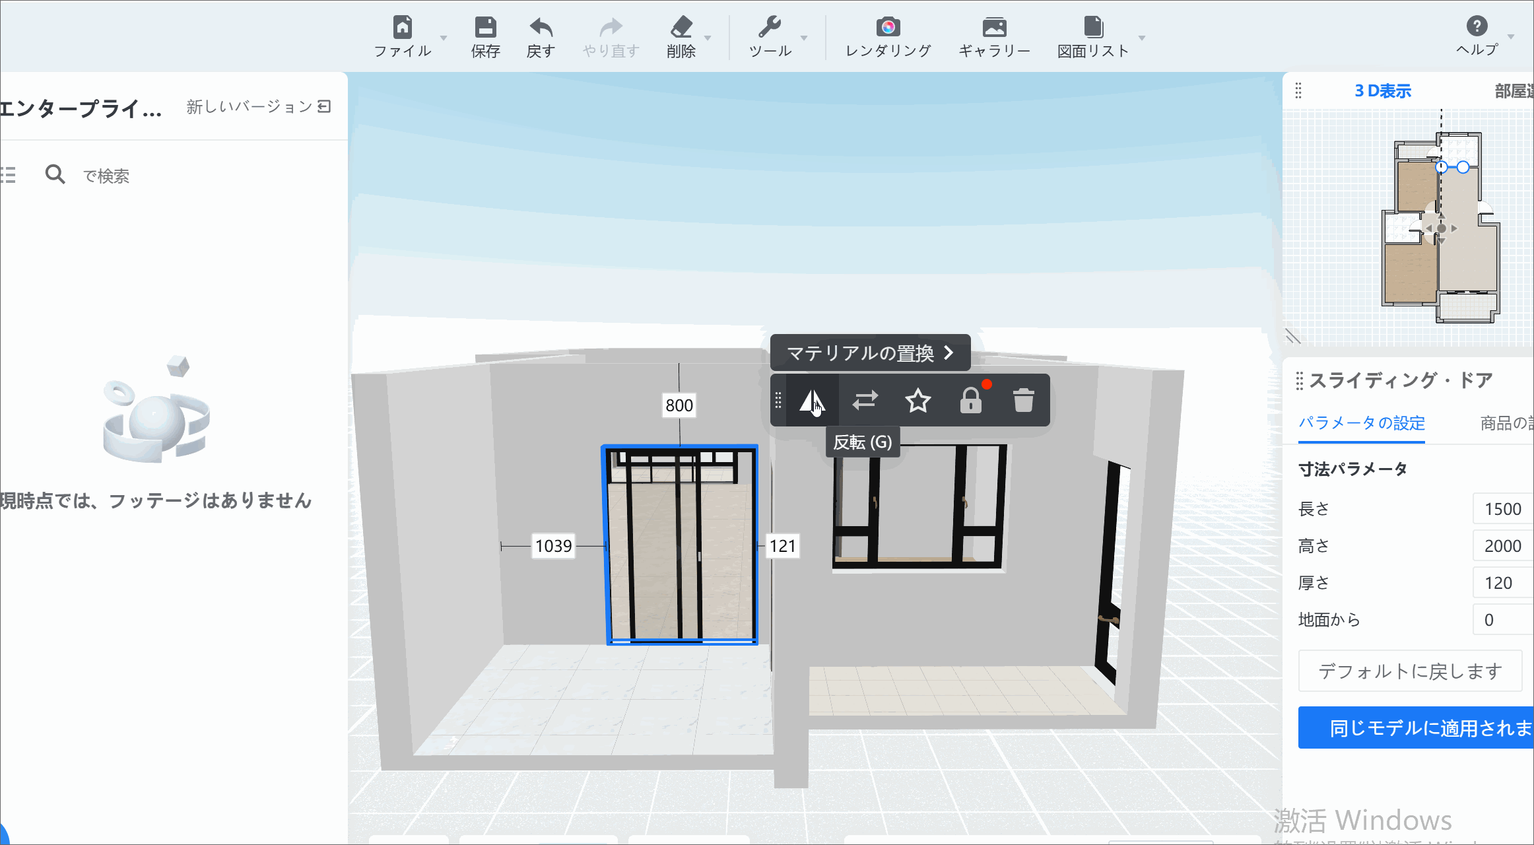Image resolution: width=1534 pixels, height=845 pixels.
Task: Click the 地面から value field 0
Action: pos(1503,620)
